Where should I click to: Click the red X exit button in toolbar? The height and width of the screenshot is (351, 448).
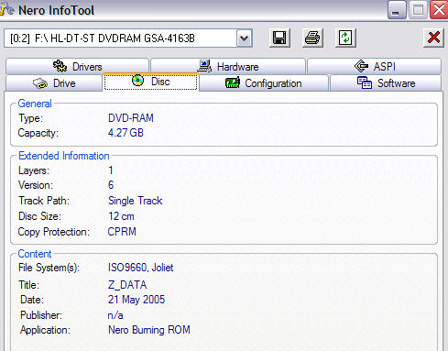(x=433, y=38)
